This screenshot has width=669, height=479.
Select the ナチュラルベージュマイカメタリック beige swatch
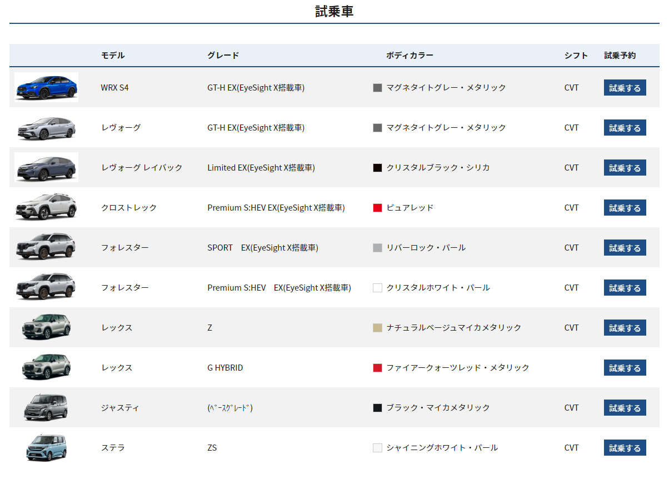pyautogui.click(x=377, y=328)
